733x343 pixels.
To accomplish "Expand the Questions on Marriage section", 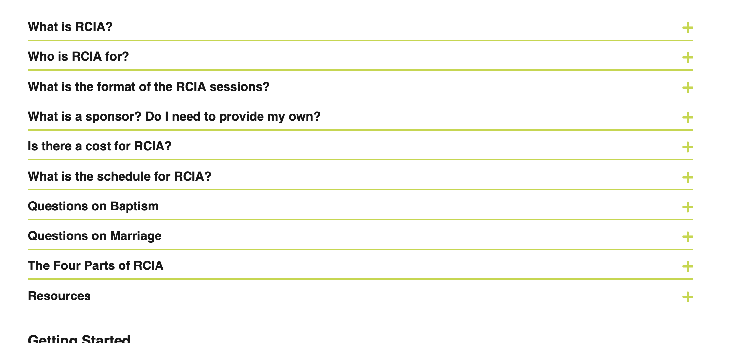I will 95,236.
